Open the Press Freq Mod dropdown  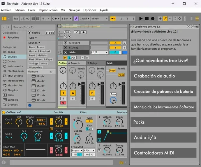coord(77,150)
